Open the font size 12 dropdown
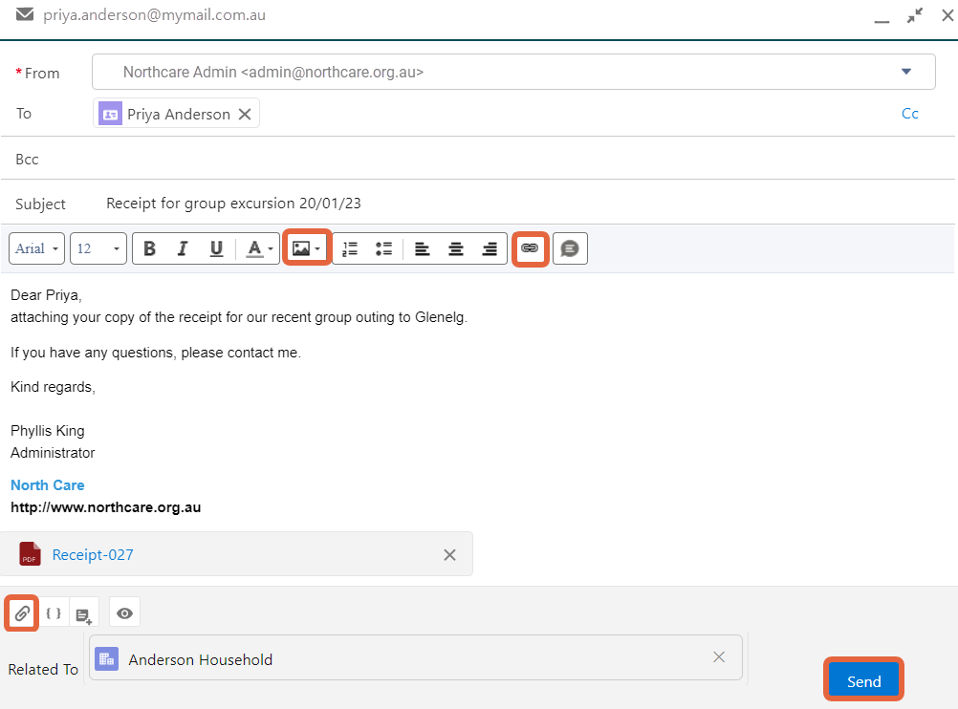 98,248
